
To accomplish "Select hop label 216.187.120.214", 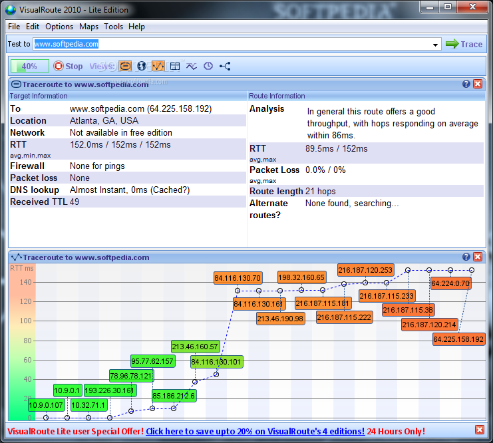I will point(430,325).
